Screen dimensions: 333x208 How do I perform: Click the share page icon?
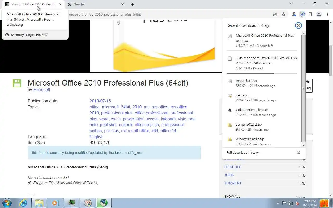point(275,14)
